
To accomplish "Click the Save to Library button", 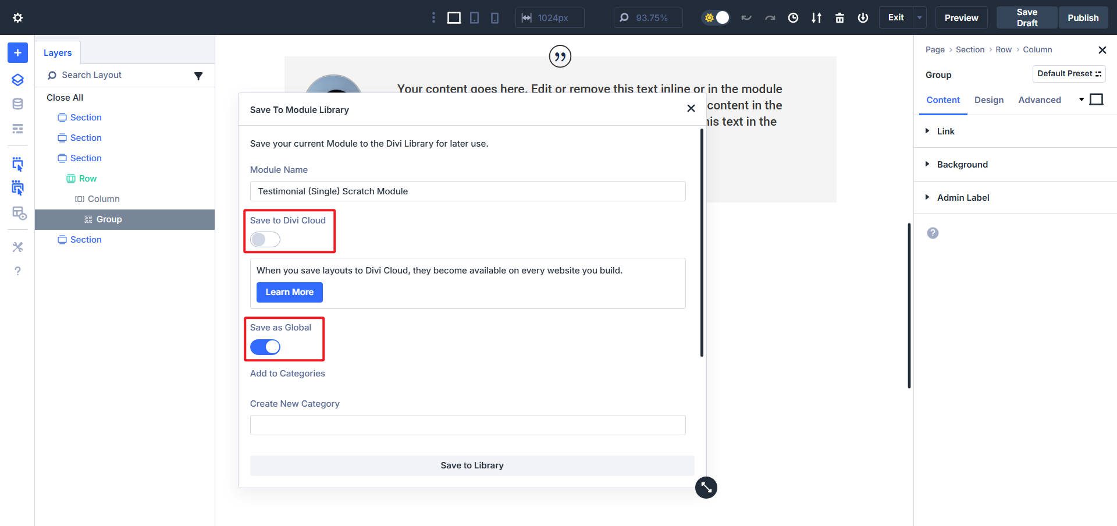I will [x=472, y=465].
